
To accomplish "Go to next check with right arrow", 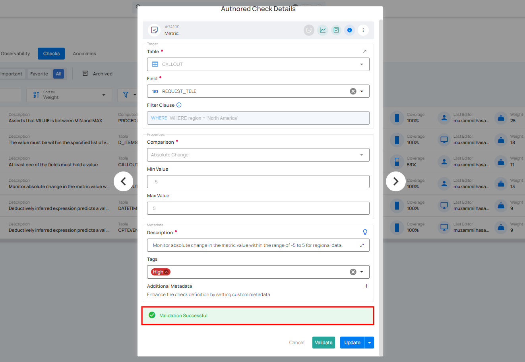I will pyautogui.click(x=395, y=181).
